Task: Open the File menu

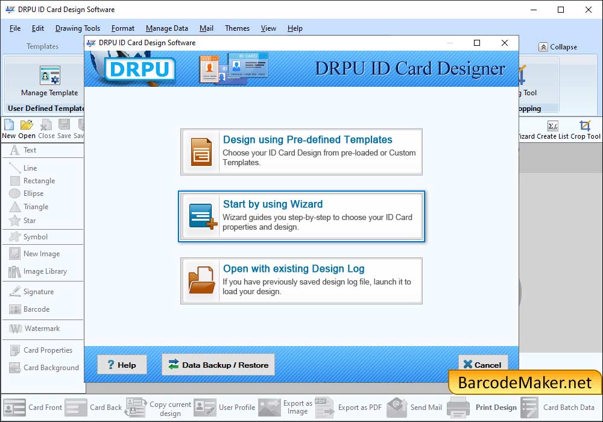Action: click(15, 28)
